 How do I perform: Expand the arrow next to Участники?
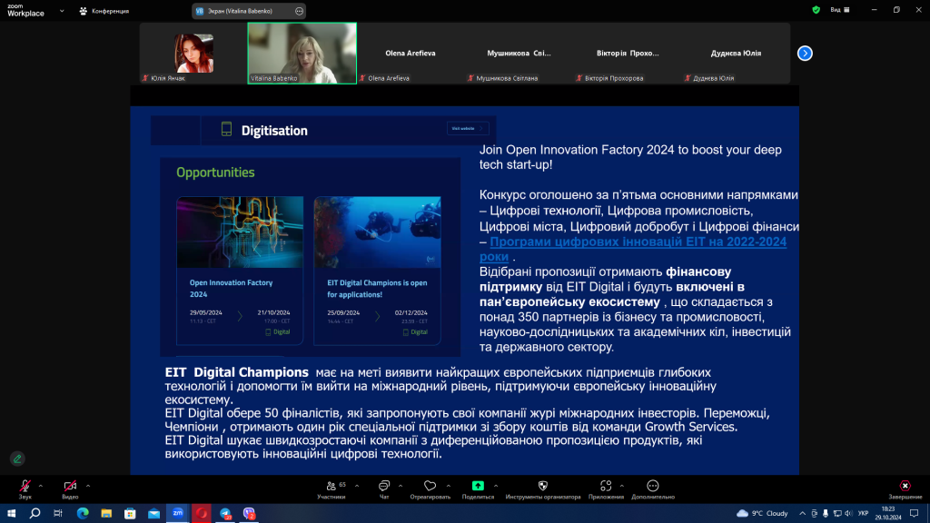click(x=356, y=486)
